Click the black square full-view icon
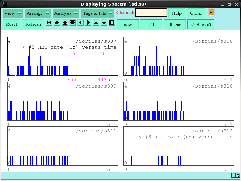This screenshot has height=181, width=241. pyautogui.click(x=112, y=23)
